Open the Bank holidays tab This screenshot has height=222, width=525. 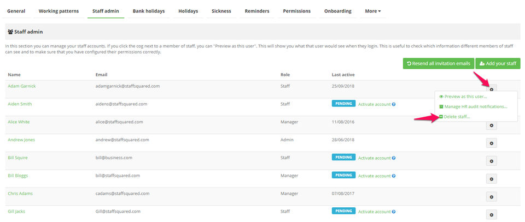[x=150, y=11]
